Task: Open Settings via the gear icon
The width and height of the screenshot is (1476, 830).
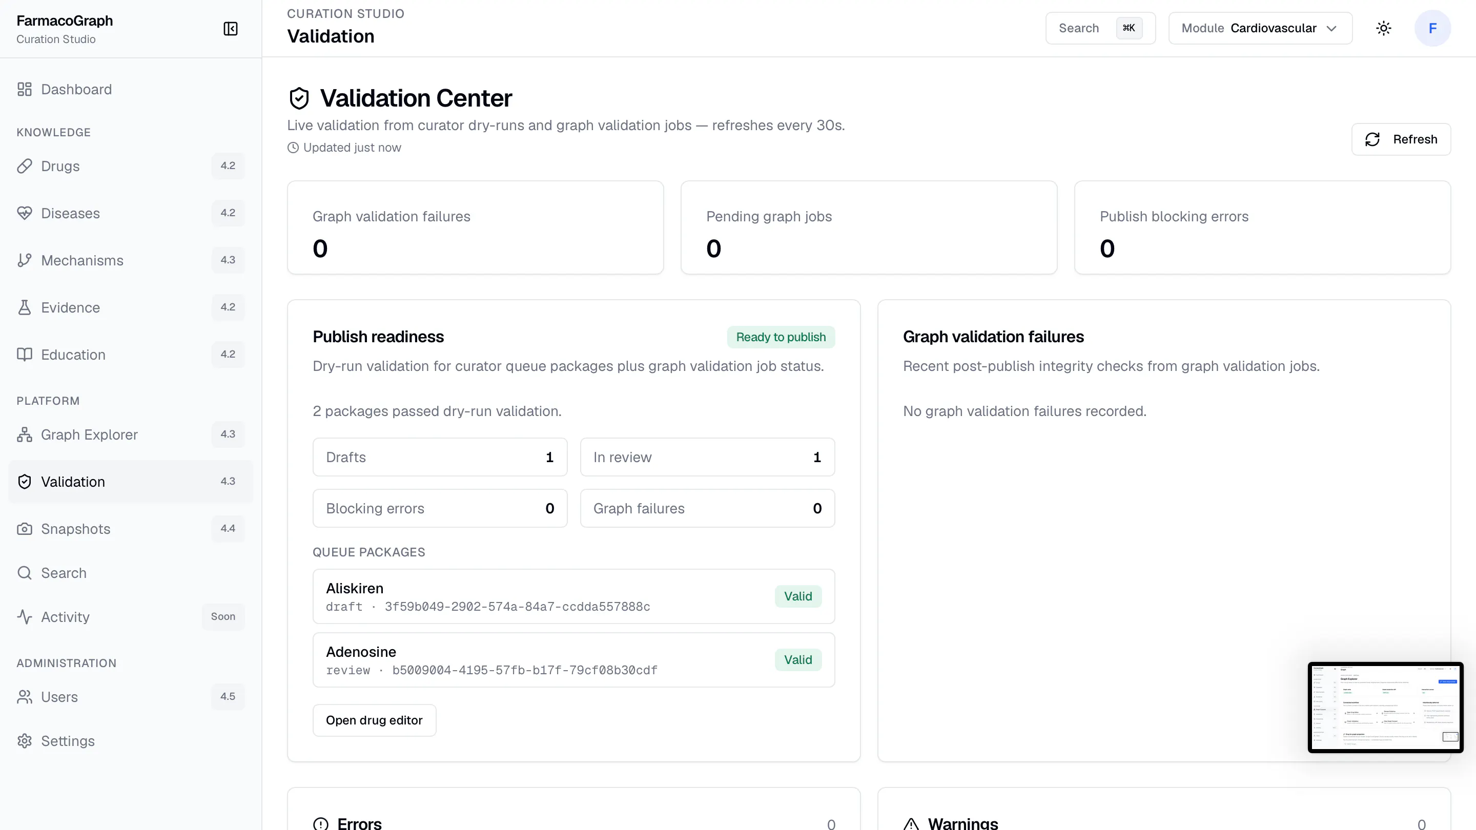Action: 24,741
